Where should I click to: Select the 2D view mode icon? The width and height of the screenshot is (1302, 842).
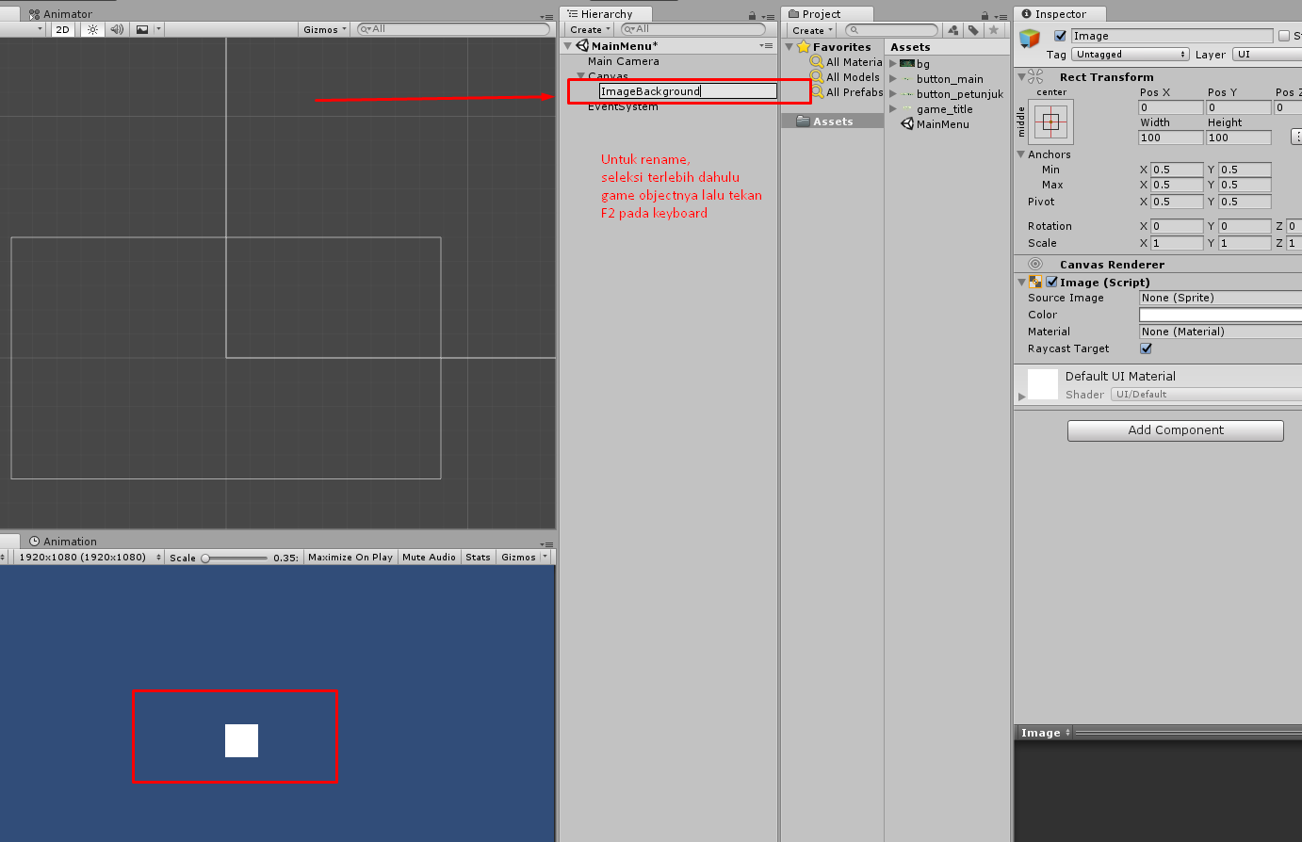[62, 29]
